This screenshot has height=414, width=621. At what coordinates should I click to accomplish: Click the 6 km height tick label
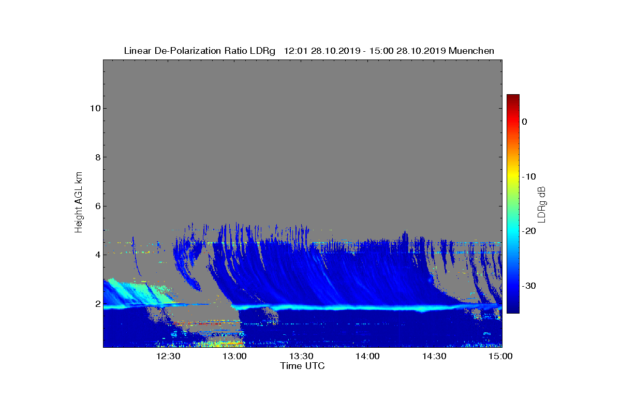pos(97,206)
